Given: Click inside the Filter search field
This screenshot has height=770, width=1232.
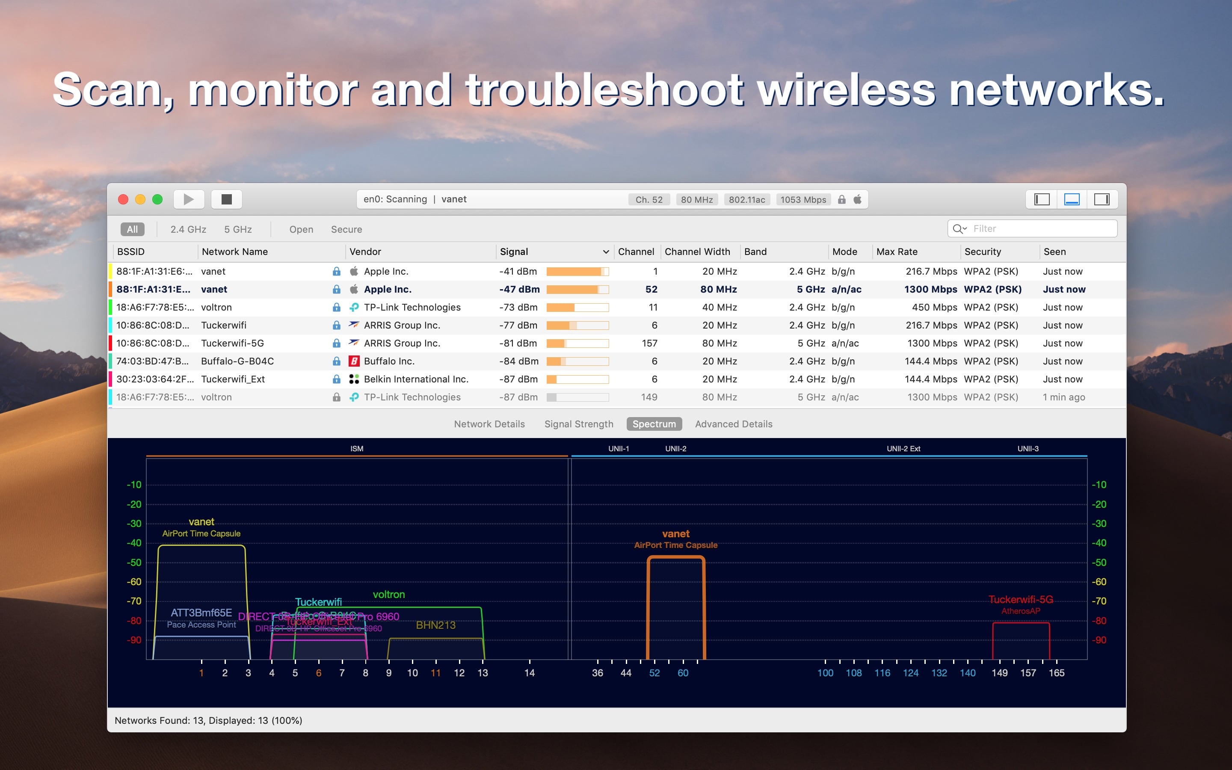Looking at the screenshot, I should point(1034,228).
